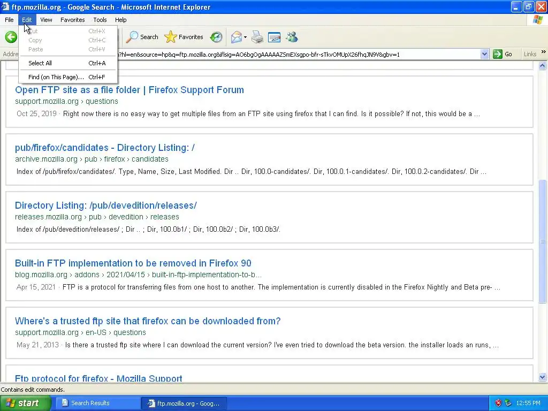The height and width of the screenshot is (411, 548).
Task: Click the URL text in address bar
Action: [x=258, y=55]
